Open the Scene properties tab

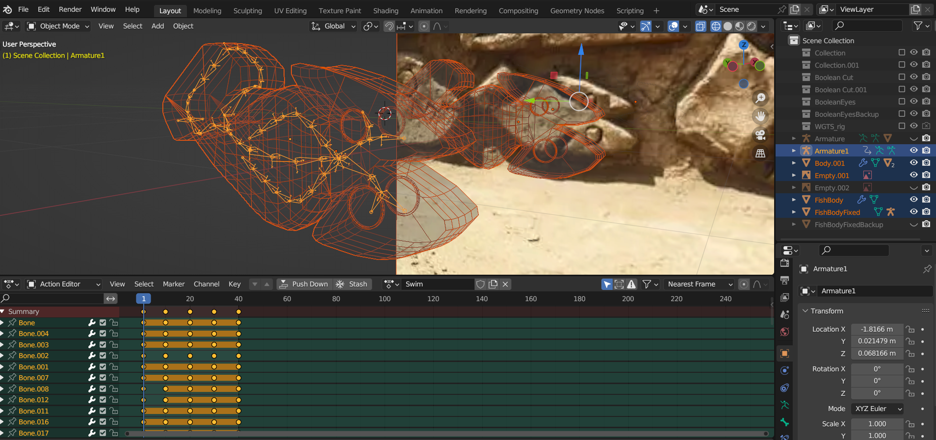(784, 315)
